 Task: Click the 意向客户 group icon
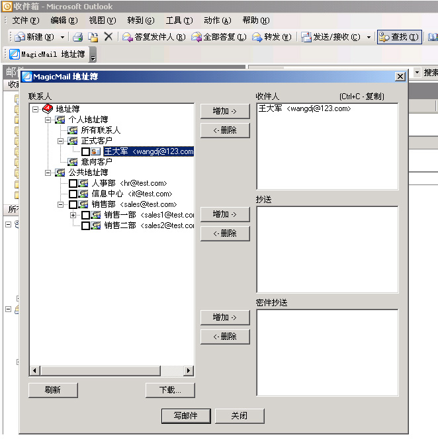point(72,162)
